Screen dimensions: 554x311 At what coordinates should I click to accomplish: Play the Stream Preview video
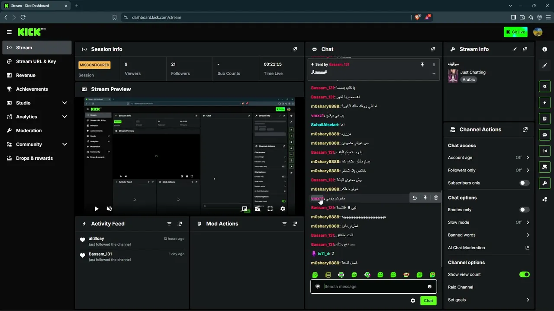(x=97, y=209)
